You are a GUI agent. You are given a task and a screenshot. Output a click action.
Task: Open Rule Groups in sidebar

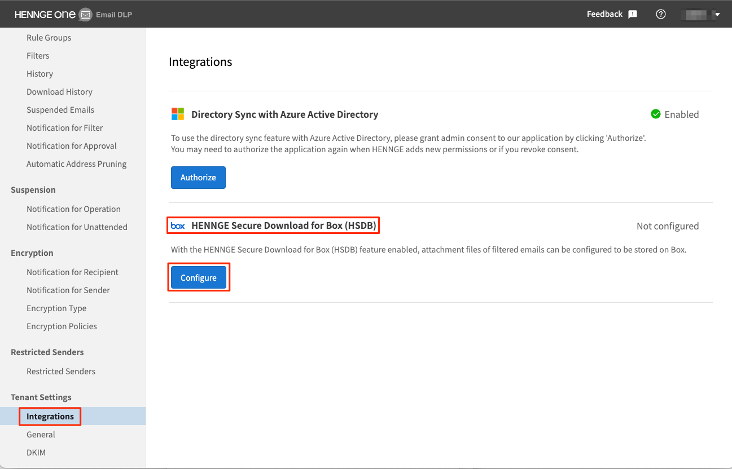pyautogui.click(x=49, y=38)
